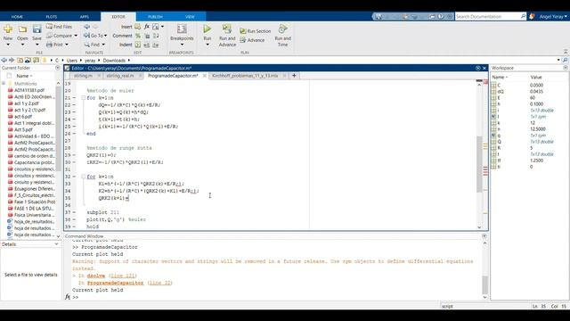This screenshot has height=321, width=570.
Task: Click the Open folder icon
Action: tap(22, 29)
